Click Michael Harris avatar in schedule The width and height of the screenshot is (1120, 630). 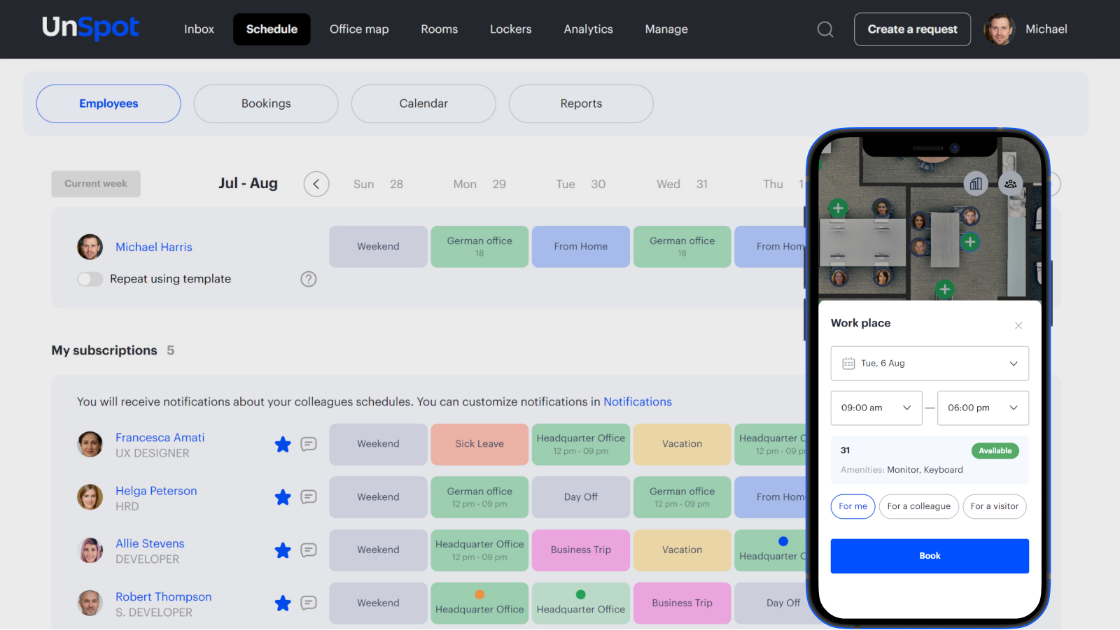click(x=90, y=247)
